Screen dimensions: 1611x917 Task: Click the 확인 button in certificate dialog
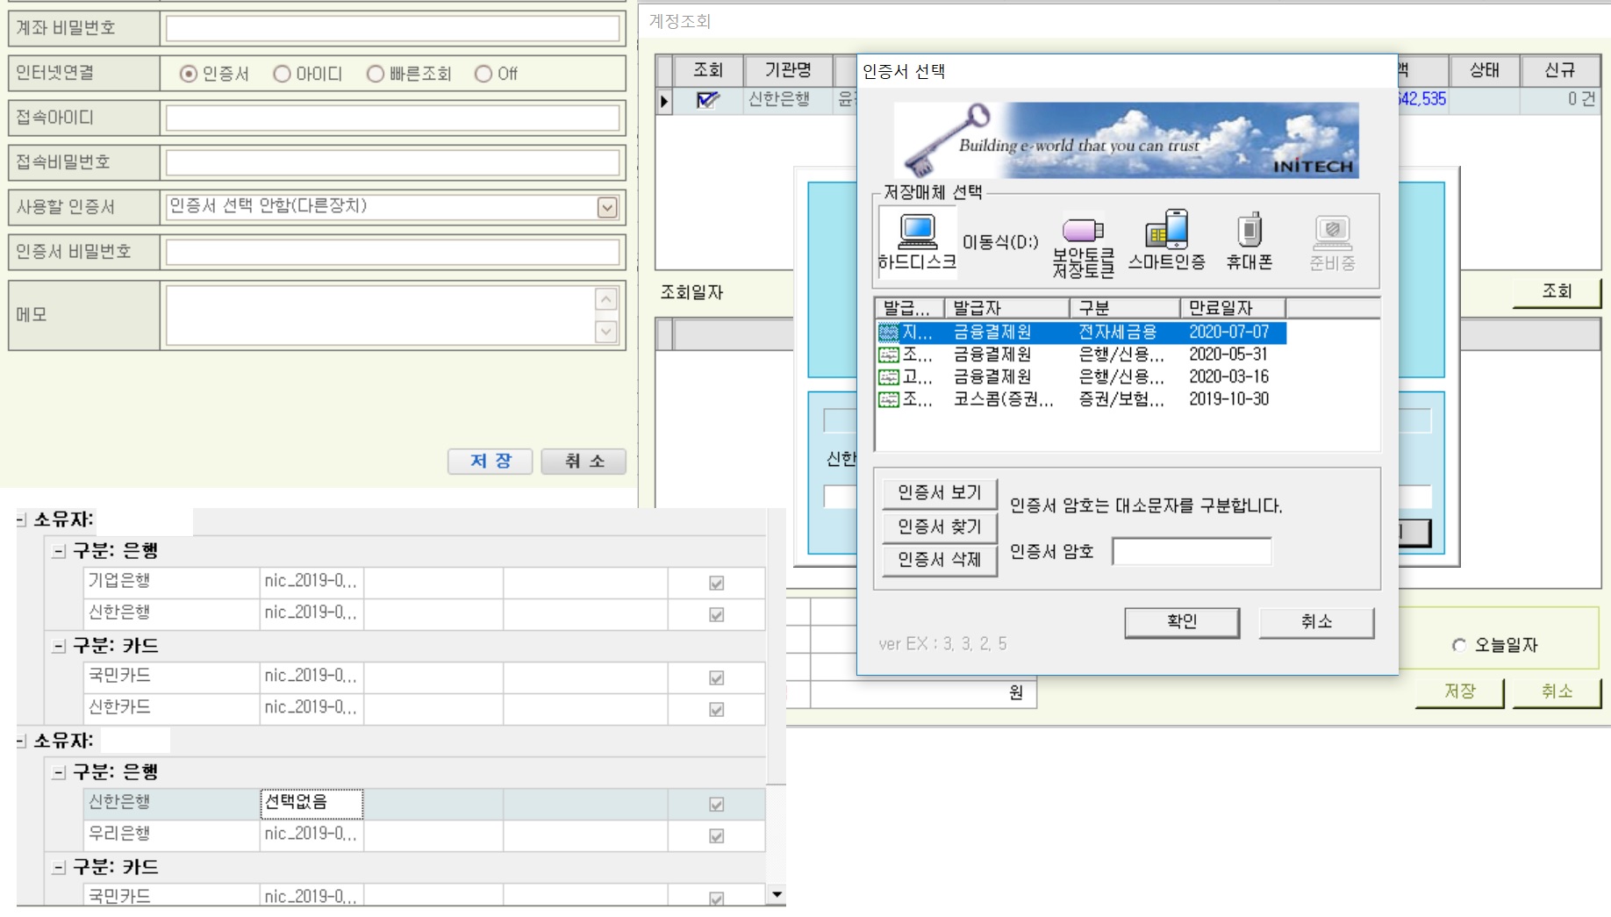point(1181,622)
